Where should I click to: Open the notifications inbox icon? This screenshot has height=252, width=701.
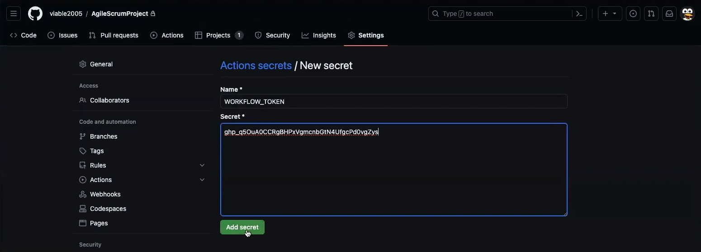pos(669,14)
